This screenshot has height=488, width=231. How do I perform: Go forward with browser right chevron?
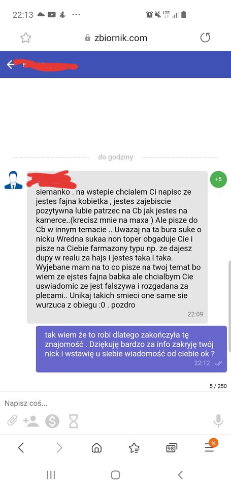[x=59, y=448]
